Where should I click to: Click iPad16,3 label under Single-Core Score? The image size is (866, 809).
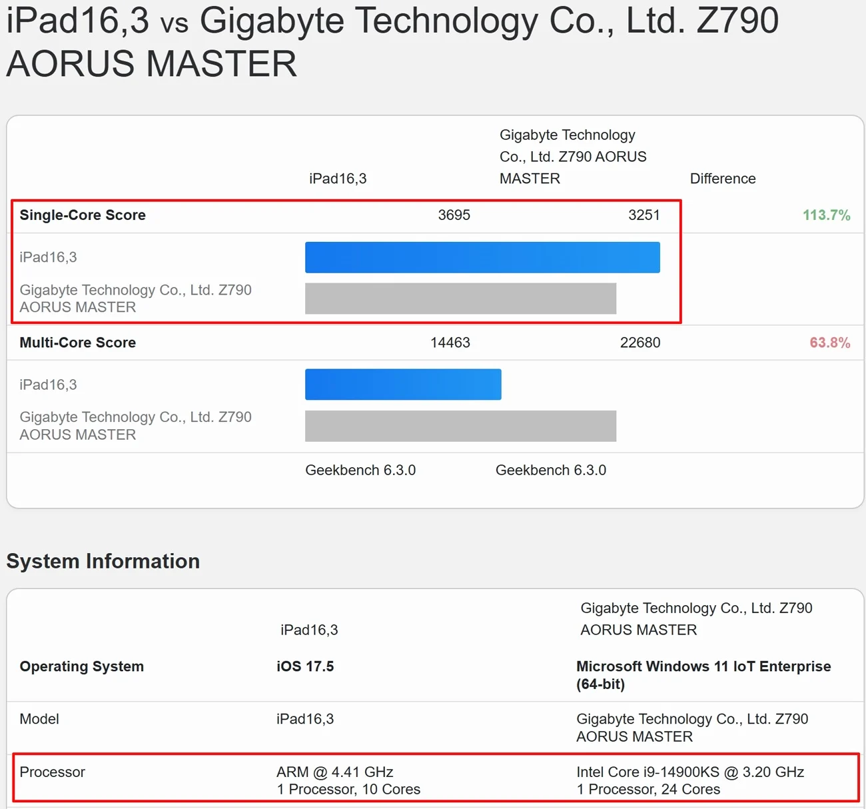(48, 257)
